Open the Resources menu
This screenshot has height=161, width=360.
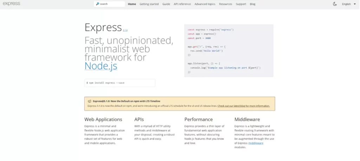coord(225,4)
